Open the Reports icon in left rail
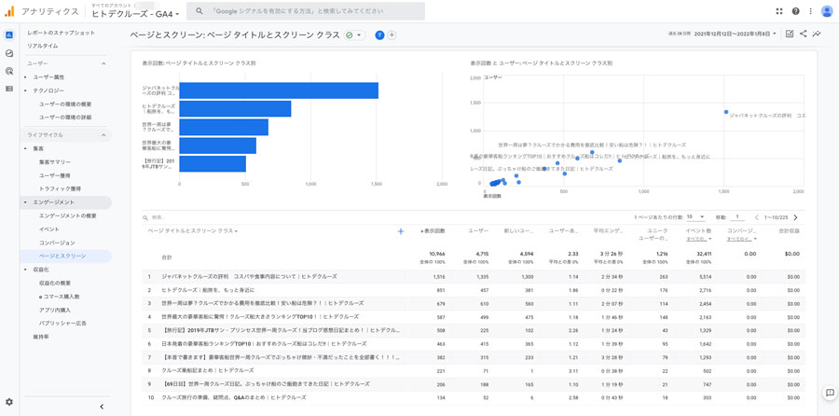839x416 pixels. coord(9,35)
